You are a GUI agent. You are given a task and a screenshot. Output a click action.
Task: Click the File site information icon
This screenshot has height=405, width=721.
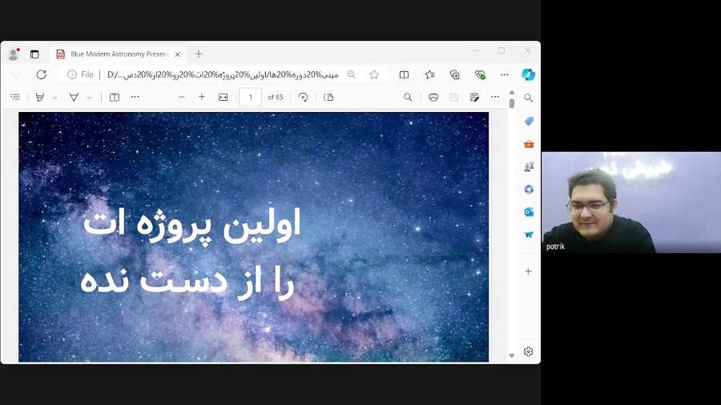click(80, 74)
